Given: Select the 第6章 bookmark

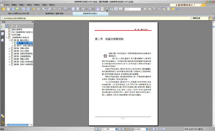Looking at the screenshot, I should coord(21,59).
